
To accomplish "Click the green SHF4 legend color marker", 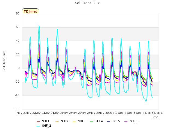I will click(x=92, y=122).
